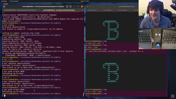Click the "git checkout ubuntu/focal" line
The width and height of the screenshot is (176, 99).
click(x=16, y=81)
